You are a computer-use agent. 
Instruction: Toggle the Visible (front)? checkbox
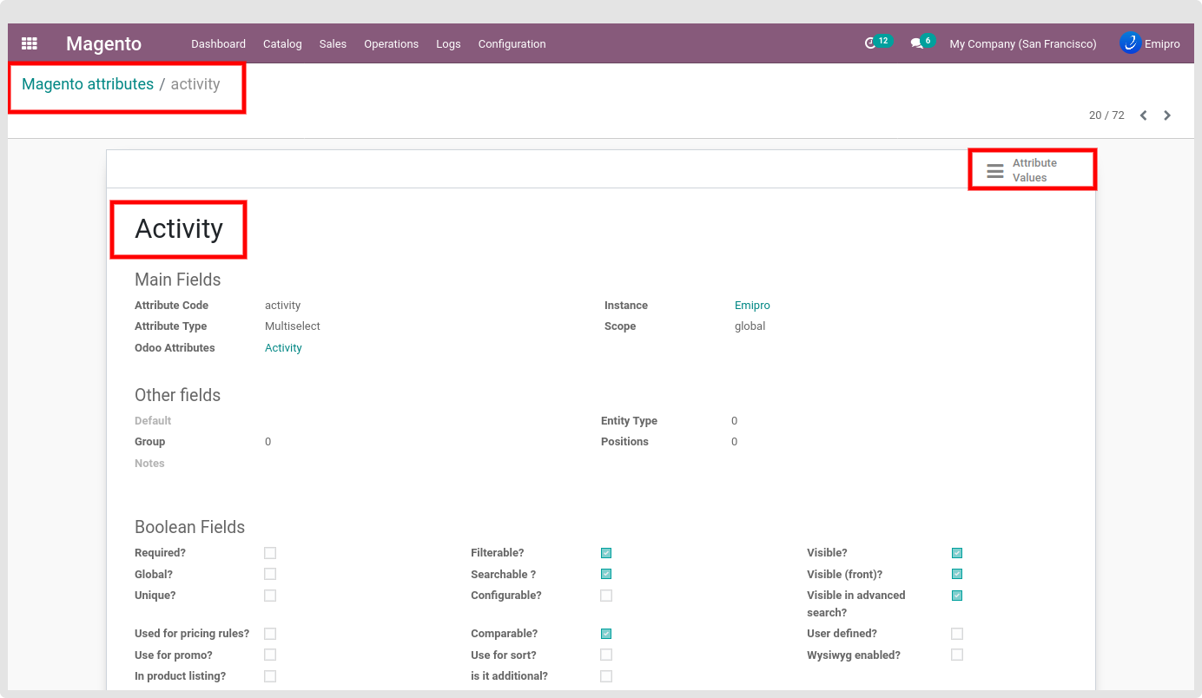(x=957, y=574)
